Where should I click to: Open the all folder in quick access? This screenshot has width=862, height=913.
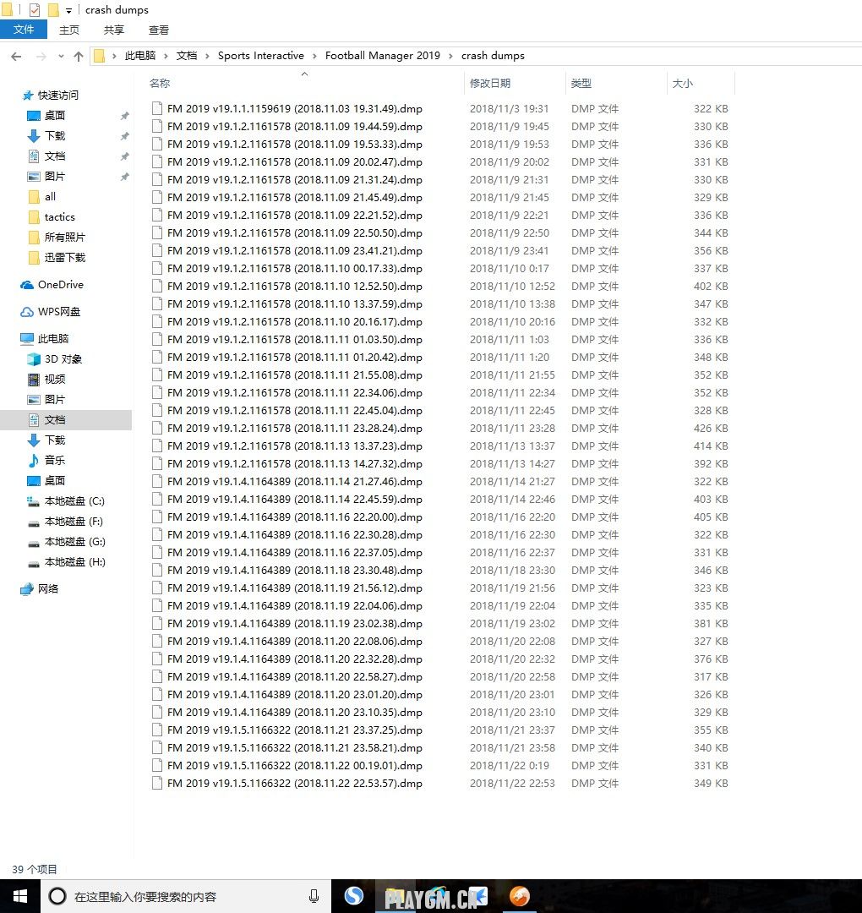50,197
